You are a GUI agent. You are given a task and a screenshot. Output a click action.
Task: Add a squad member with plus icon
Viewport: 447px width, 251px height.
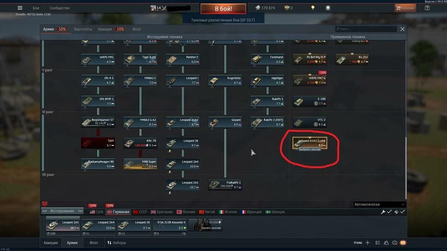click(367, 243)
